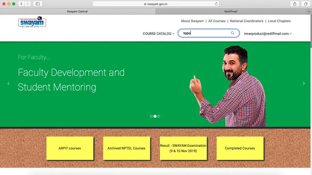
Task: Reload the page with the refresh icon
Action: pos(216,4)
